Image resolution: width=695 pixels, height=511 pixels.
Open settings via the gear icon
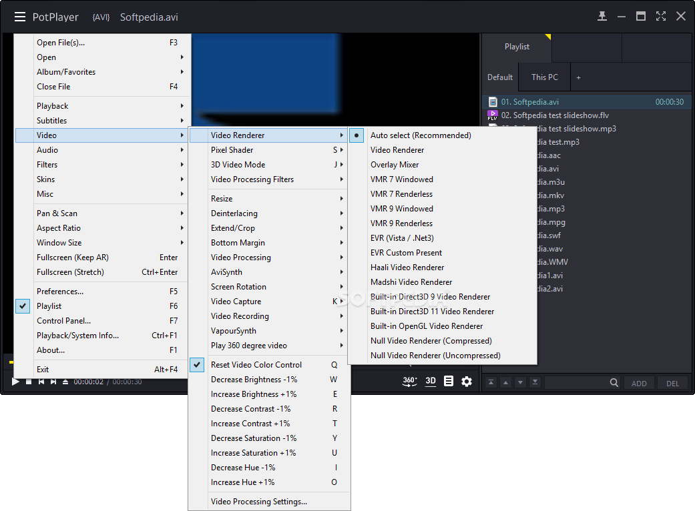(467, 382)
